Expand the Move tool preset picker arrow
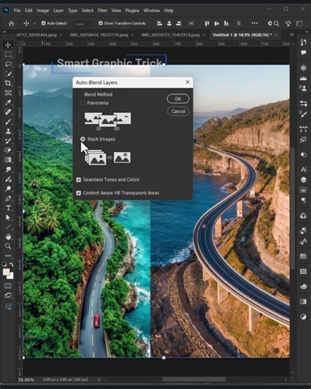311x389 pixels. pyautogui.click(x=34, y=23)
